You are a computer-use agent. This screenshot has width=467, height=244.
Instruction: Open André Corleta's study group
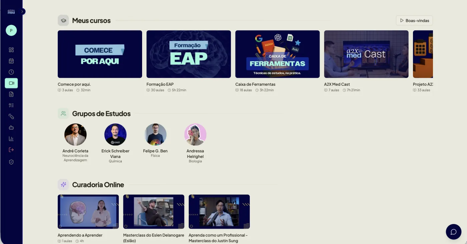pyautogui.click(x=75, y=135)
